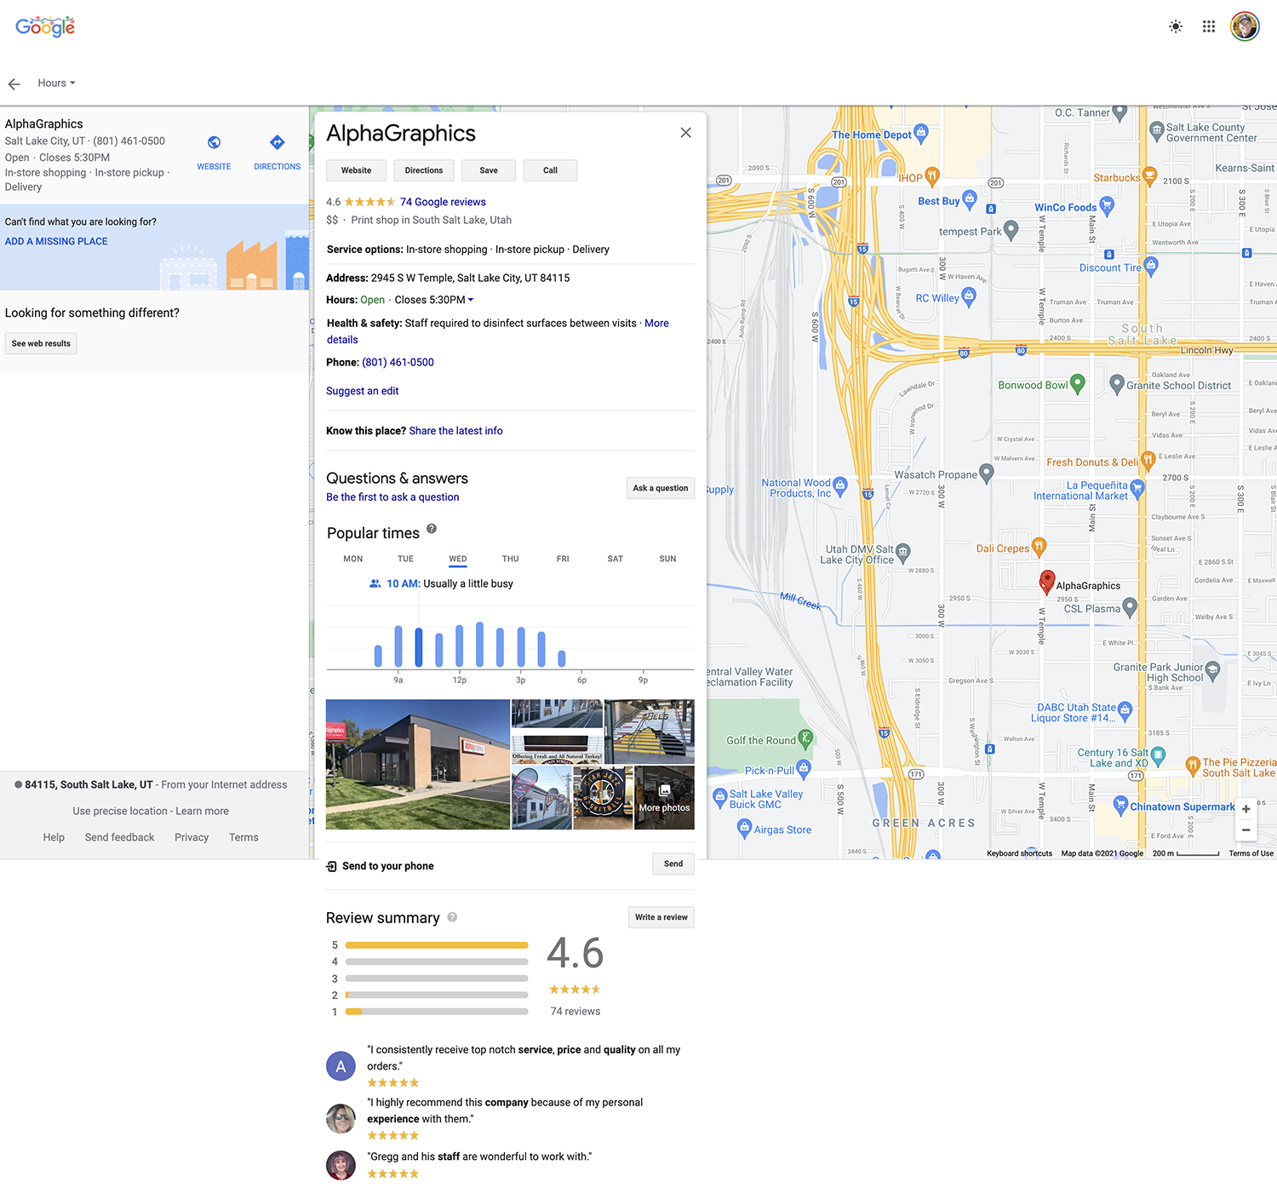The image size is (1277, 1188).
Task: Select the FRI popular times tab
Action: click(563, 560)
